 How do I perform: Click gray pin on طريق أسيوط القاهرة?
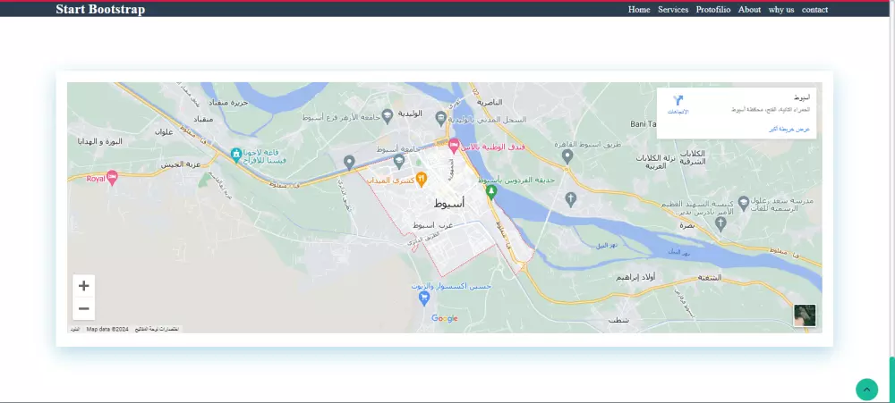tap(567, 156)
